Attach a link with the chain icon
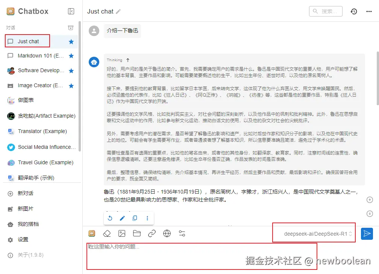 pyautogui.click(x=152, y=233)
